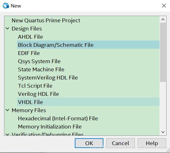The image size is (170, 153).
Task: Select State Machine File
Action: (41, 69)
